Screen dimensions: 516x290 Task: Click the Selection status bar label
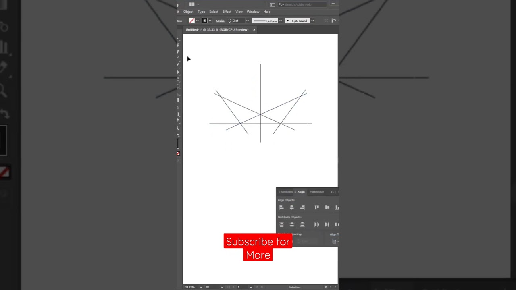click(x=294, y=287)
